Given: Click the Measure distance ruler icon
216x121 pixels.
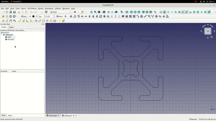Looking at the screenshot, I should tap(155, 12).
